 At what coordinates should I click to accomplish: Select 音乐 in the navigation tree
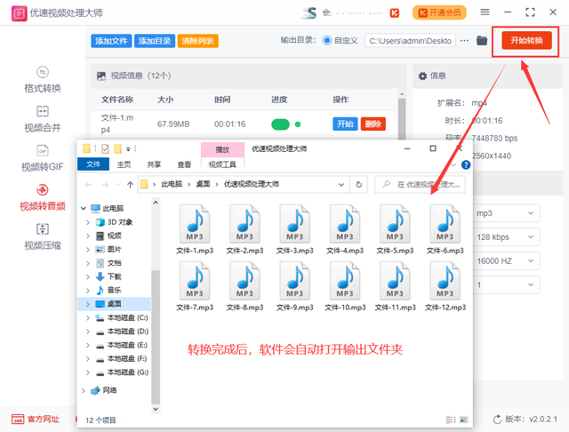click(114, 290)
